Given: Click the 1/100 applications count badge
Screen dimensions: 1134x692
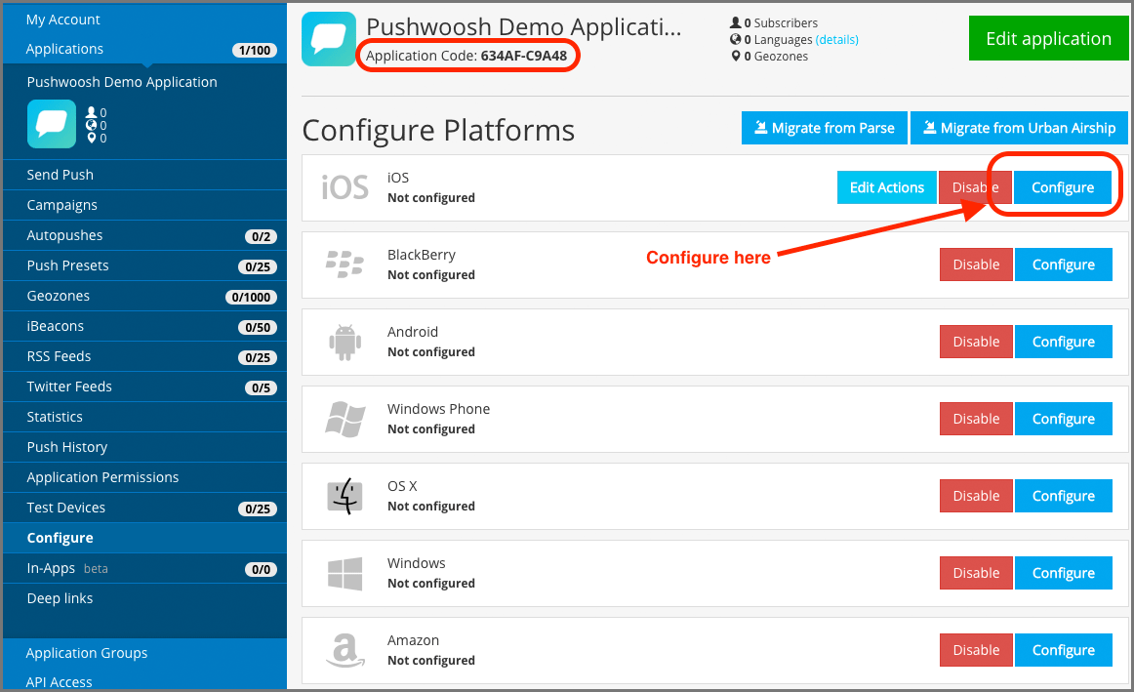Looking at the screenshot, I should 255,50.
